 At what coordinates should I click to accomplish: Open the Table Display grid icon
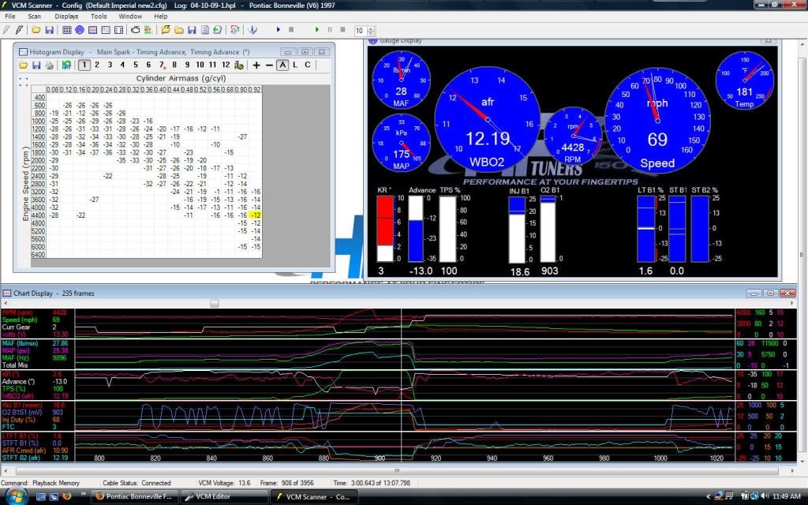coord(67,31)
